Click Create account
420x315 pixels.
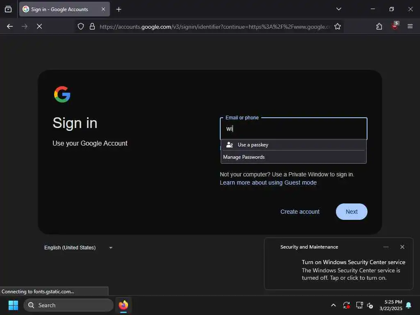pyautogui.click(x=300, y=212)
